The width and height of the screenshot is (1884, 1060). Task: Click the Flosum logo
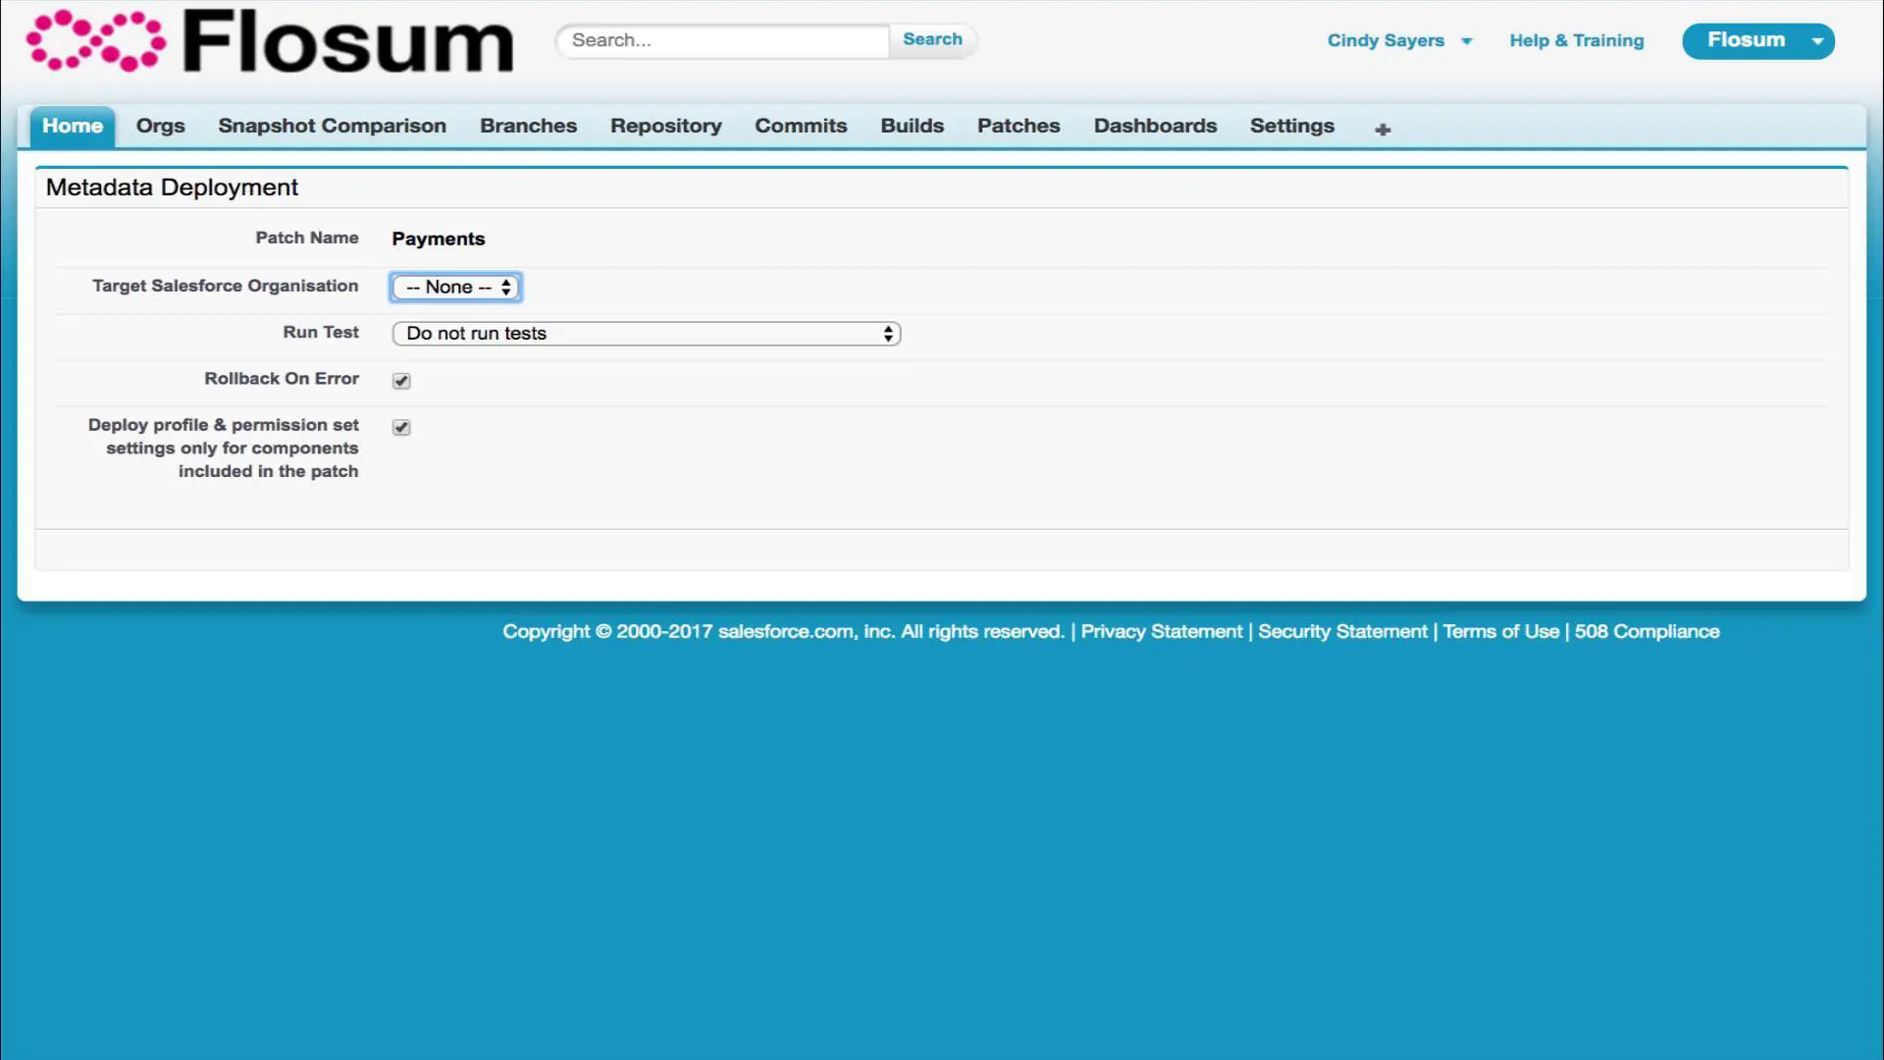coord(270,41)
